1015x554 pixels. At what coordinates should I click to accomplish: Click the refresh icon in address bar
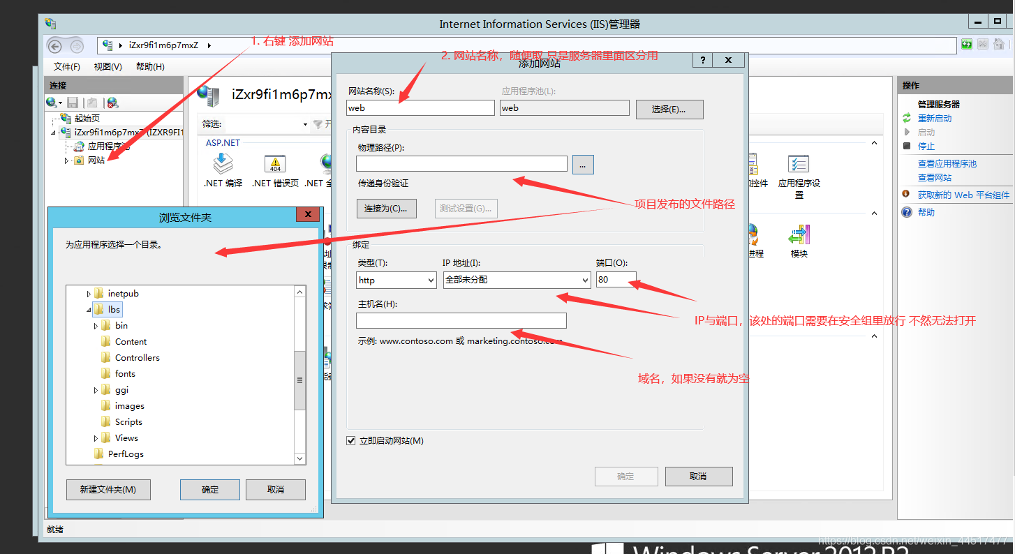pyautogui.click(x=967, y=45)
